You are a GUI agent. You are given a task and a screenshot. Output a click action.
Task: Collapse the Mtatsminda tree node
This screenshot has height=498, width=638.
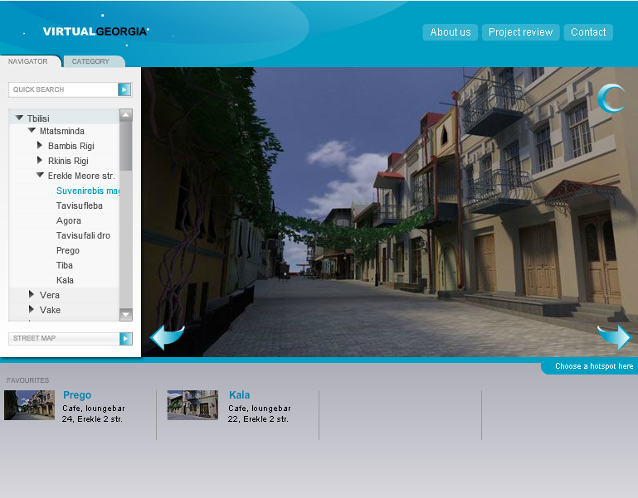[x=32, y=130]
